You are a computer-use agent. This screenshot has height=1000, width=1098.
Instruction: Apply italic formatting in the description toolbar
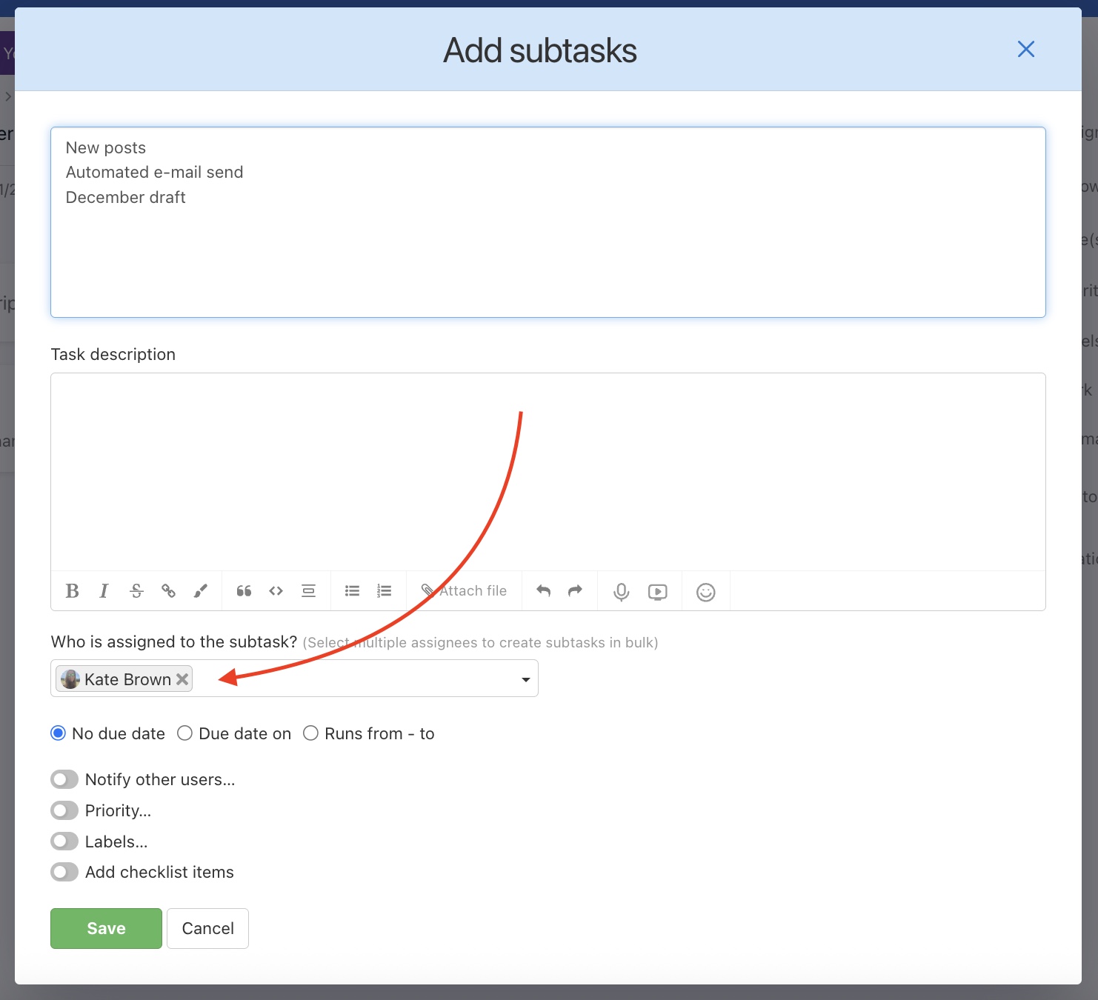tap(104, 590)
